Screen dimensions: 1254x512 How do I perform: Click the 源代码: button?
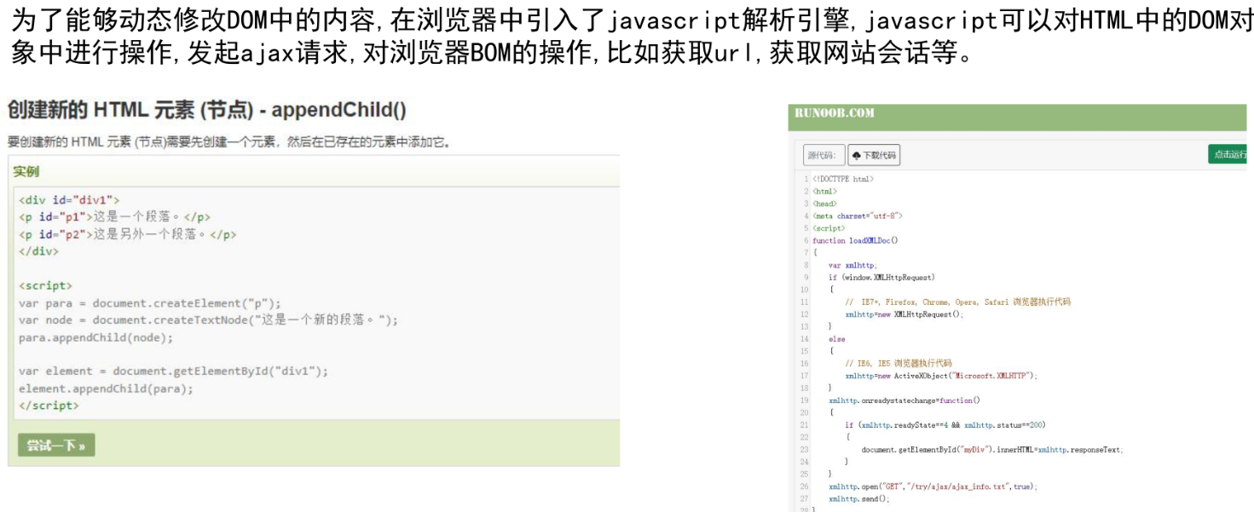click(822, 155)
